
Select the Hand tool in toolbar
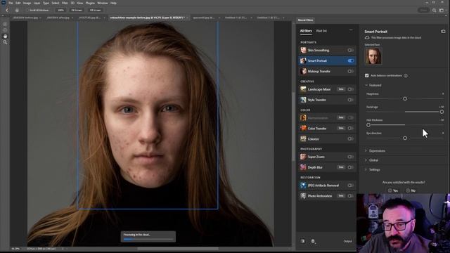[5, 36]
